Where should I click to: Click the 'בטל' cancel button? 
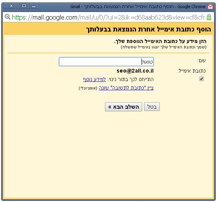(x=152, y=107)
